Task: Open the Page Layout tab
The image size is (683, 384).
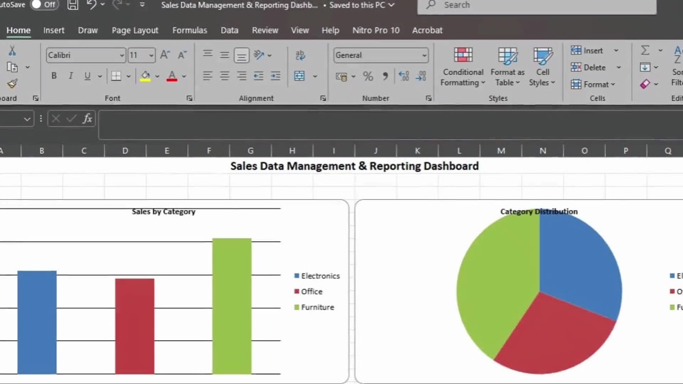Action: 135,31
